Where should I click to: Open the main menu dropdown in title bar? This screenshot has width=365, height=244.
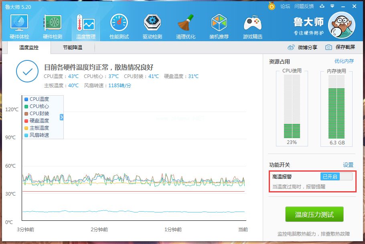click(x=332, y=6)
